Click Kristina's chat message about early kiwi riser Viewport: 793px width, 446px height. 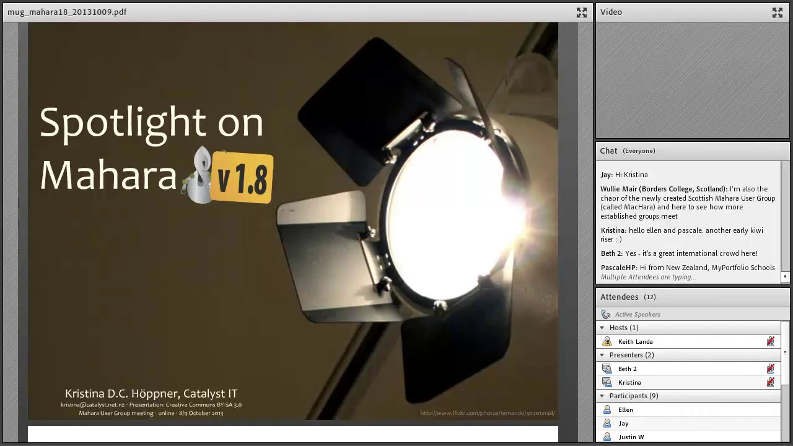pyautogui.click(x=682, y=235)
